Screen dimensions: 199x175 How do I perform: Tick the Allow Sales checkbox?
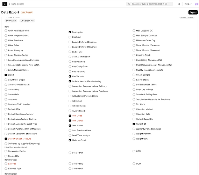point(6,45)
